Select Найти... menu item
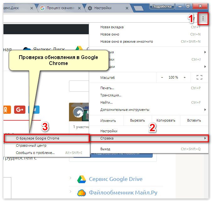Screen dimensions: 212x202 (x=148, y=102)
